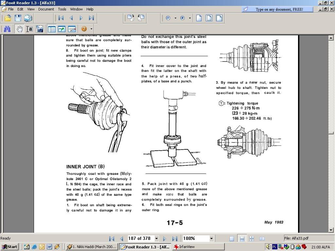Click the typewriter pencil toolbar icon
The image size is (335, 251).
click(72, 29)
